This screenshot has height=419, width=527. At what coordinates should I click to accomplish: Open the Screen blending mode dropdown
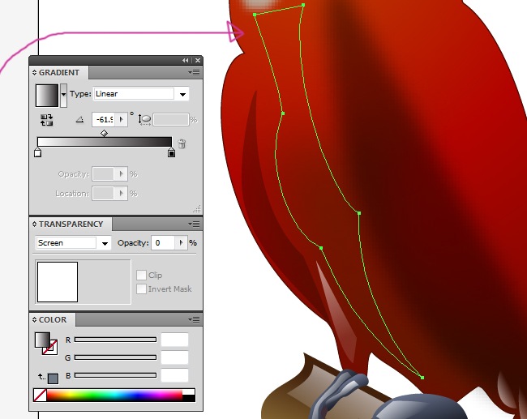105,243
